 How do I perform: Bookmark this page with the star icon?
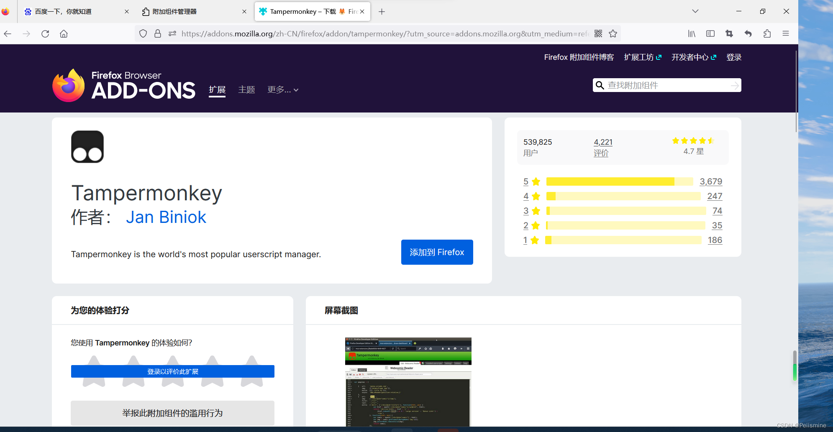[613, 34]
